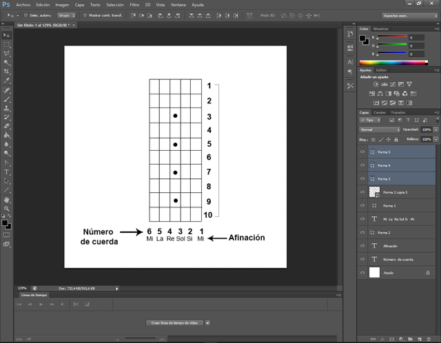Switch to the Muestras tab
This screenshot has height=343, width=441.
click(x=381, y=29)
